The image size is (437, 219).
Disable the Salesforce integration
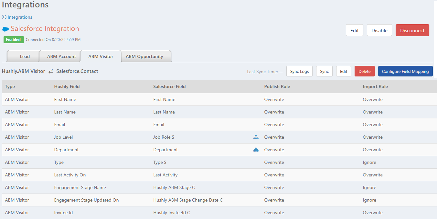pyautogui.click(x=379, y=30)
